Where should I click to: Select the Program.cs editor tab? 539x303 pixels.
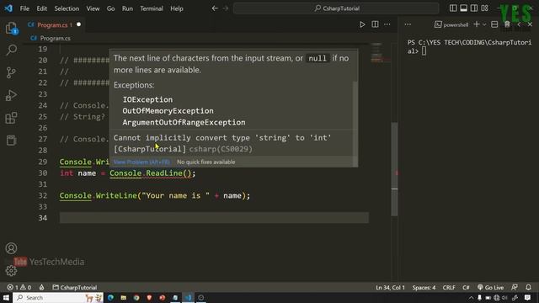click(54, 24)
